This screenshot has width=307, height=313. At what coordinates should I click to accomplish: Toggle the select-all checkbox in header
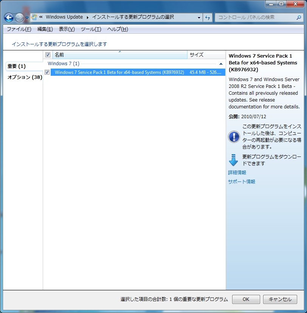coord(48,55)
